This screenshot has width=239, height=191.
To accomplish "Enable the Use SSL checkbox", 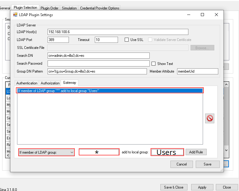I will coord(127,40).
